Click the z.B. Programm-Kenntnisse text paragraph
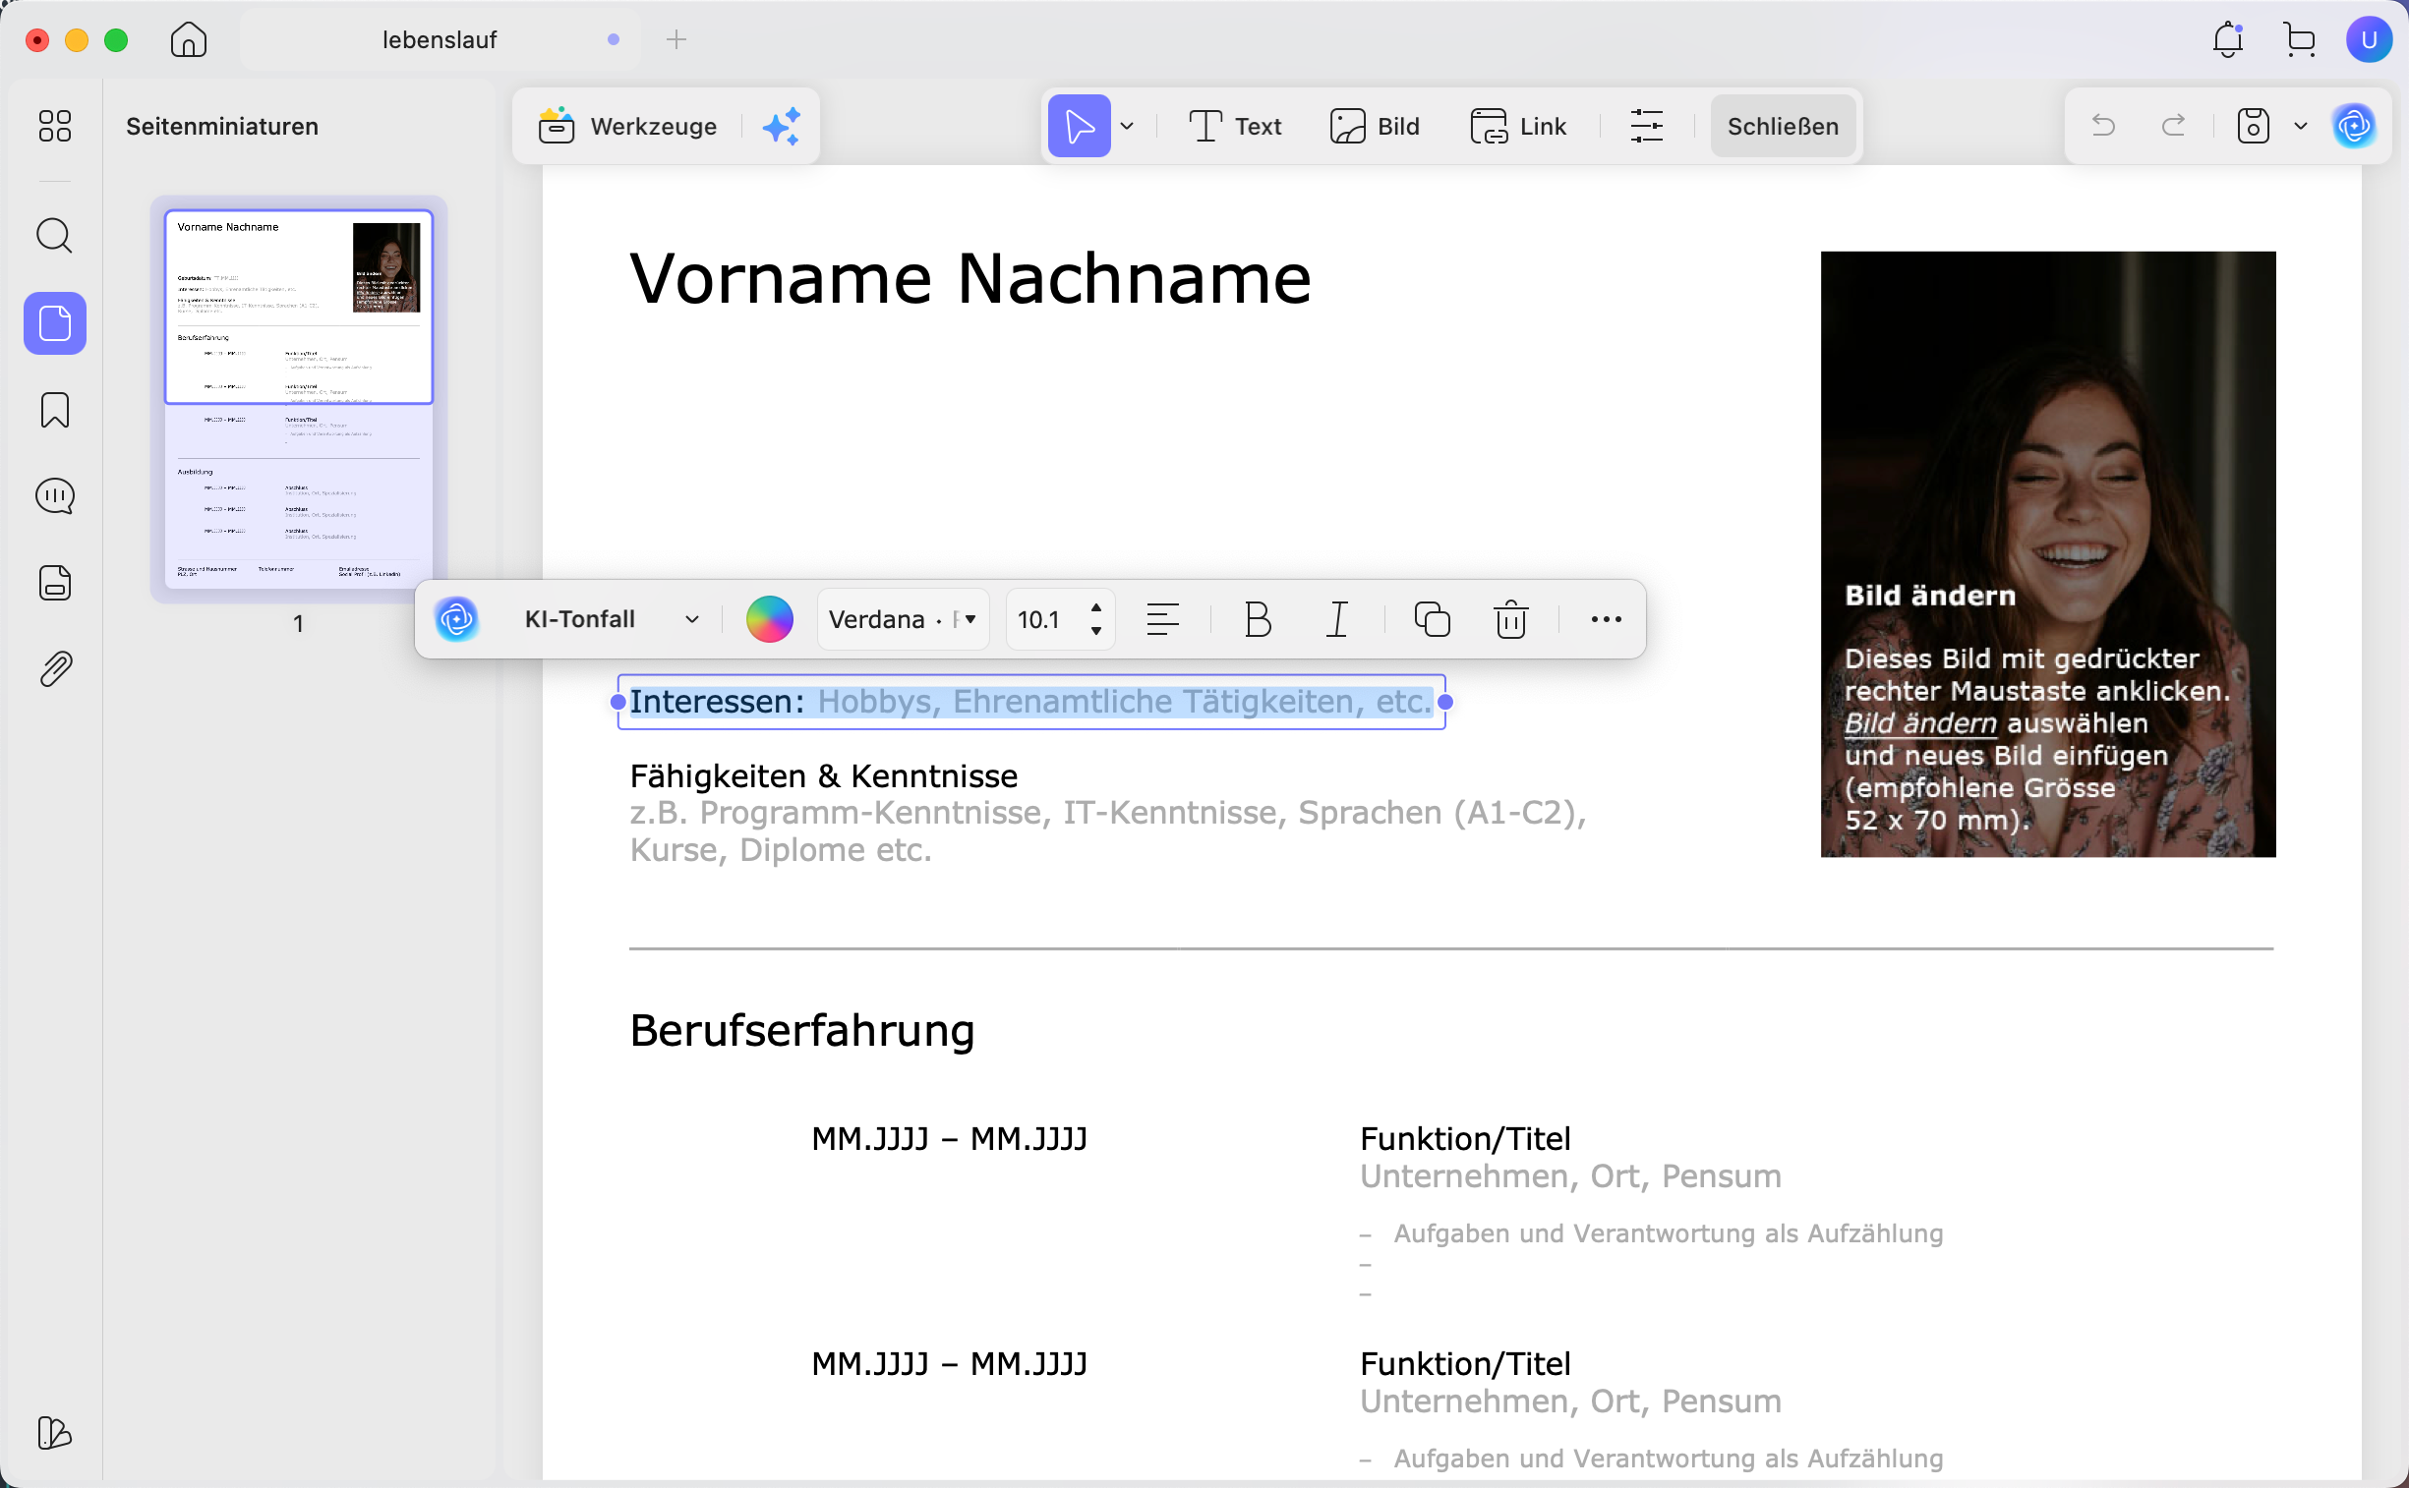 pyautogui.click(x=1108, y=830)
